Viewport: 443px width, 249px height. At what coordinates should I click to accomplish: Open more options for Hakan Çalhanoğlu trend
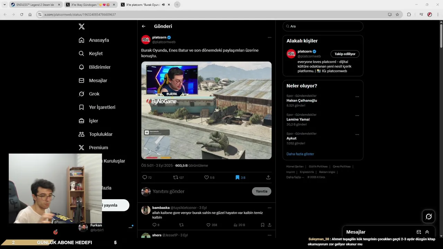point(357,97)
